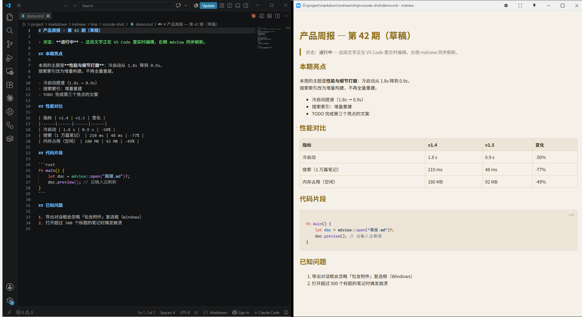Change end of line sequence LF

(196, 312)
